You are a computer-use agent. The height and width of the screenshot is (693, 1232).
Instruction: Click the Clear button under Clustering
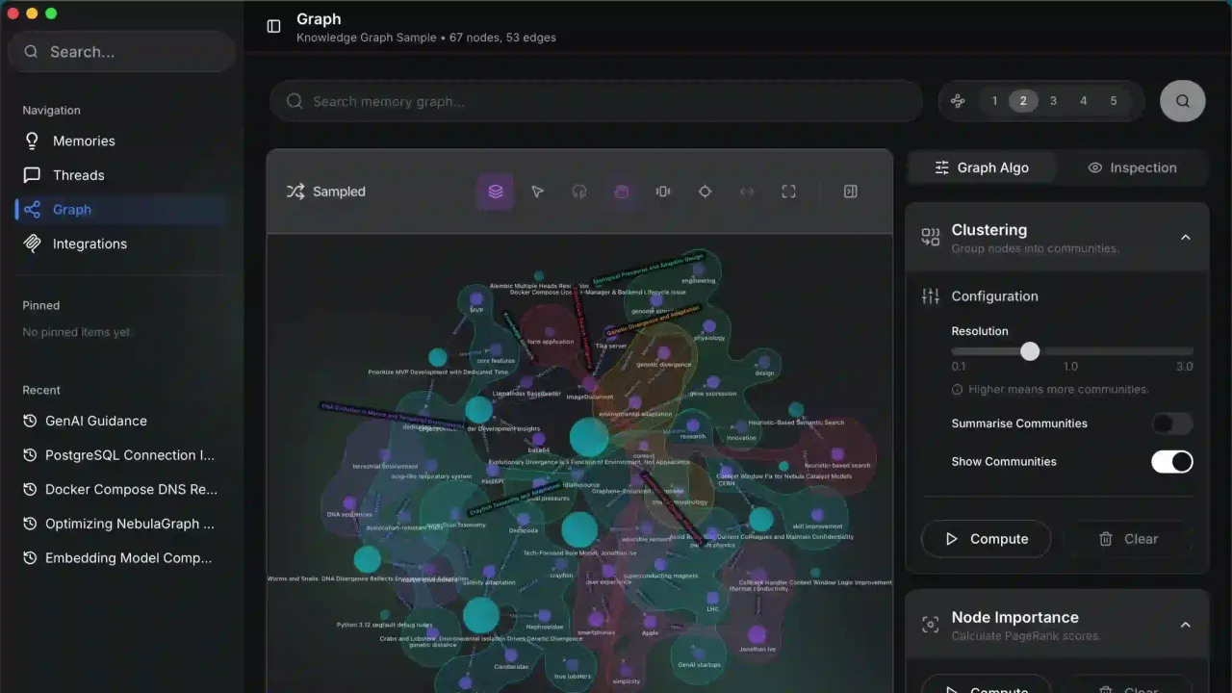[x=1128, y=539]
